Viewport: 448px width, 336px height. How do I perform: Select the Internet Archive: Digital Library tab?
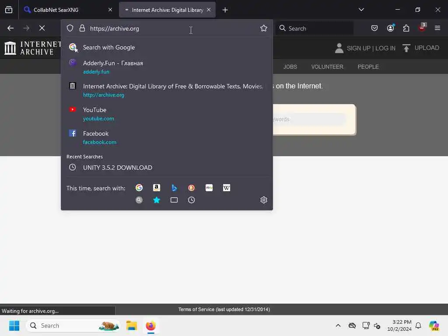(x=168, y=10)
